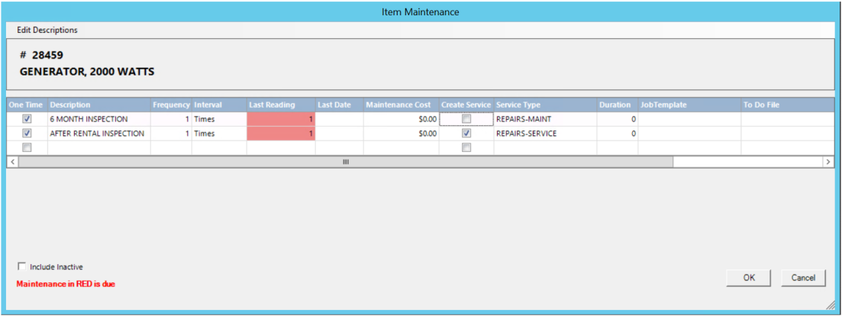Select the To Do File column header

tap(787, 105)
